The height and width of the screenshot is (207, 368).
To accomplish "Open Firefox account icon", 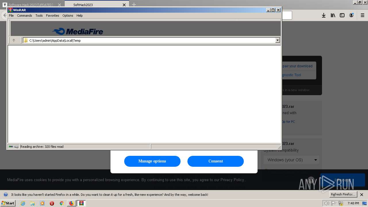I will tap(351, 15).
